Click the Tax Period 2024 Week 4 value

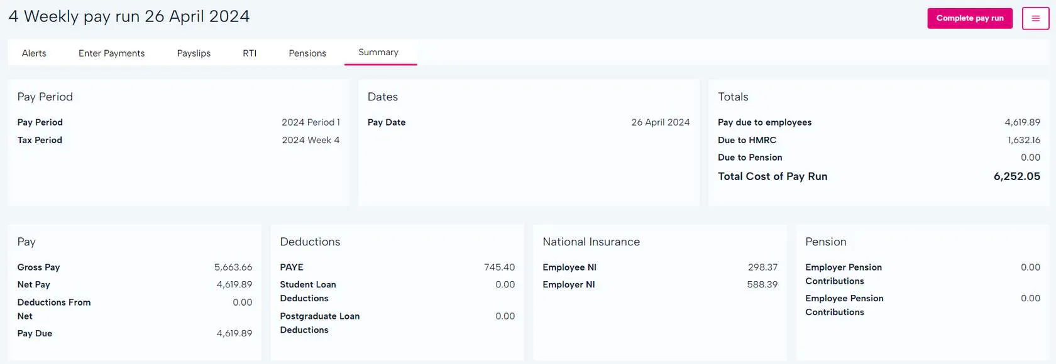pyautogui.click(x=311, y=140)
